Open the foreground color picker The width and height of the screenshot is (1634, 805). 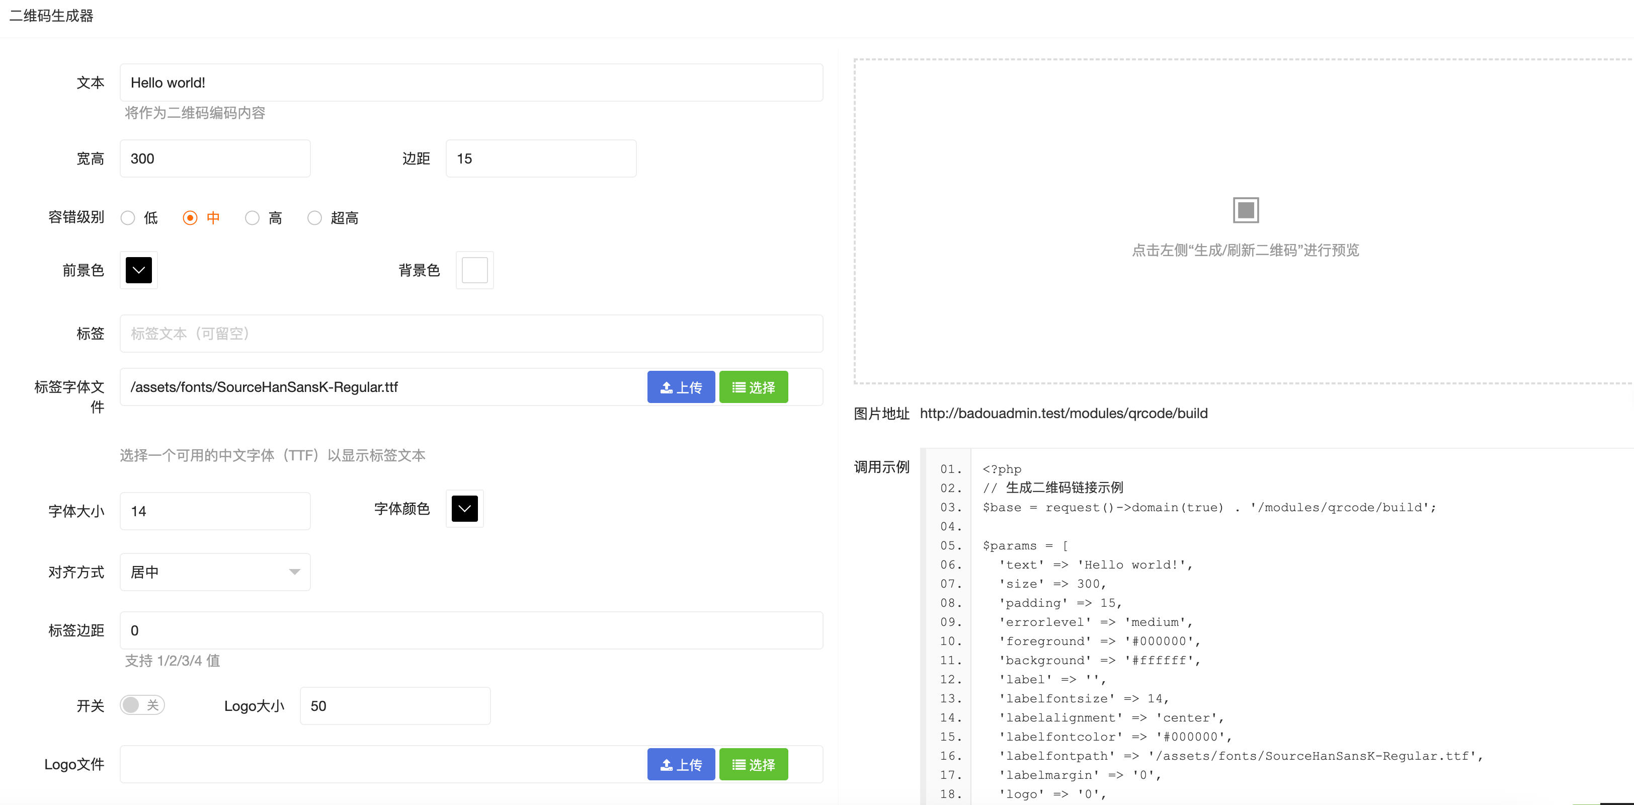coord(138,270)
